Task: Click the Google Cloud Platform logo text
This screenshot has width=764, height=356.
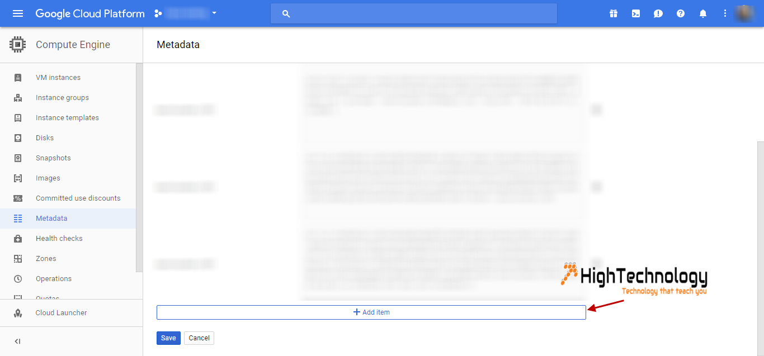Action: (90, 13)
